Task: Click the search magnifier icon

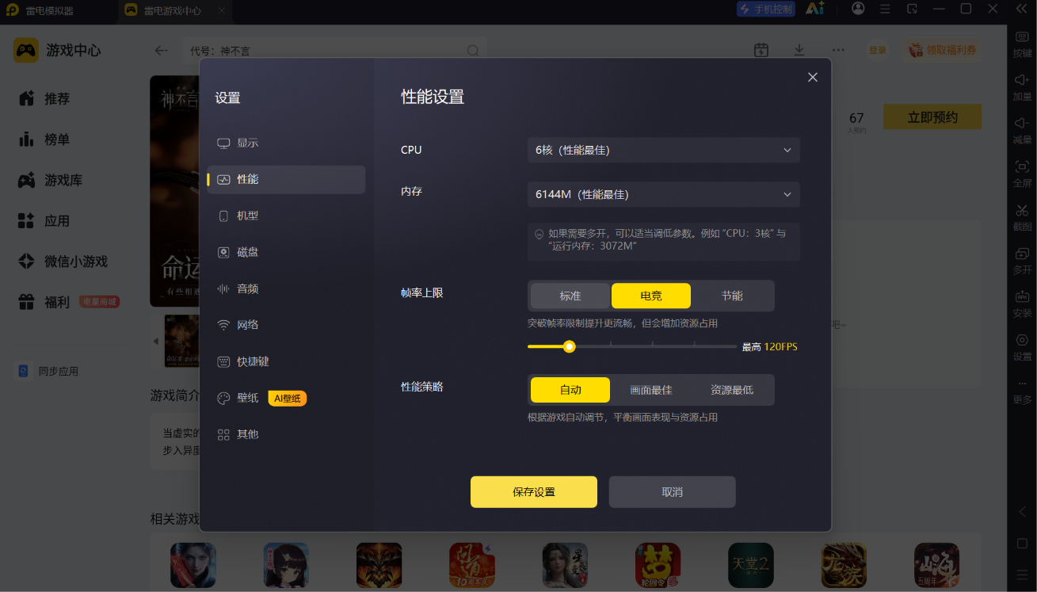Action: click(x=473, y=51)
